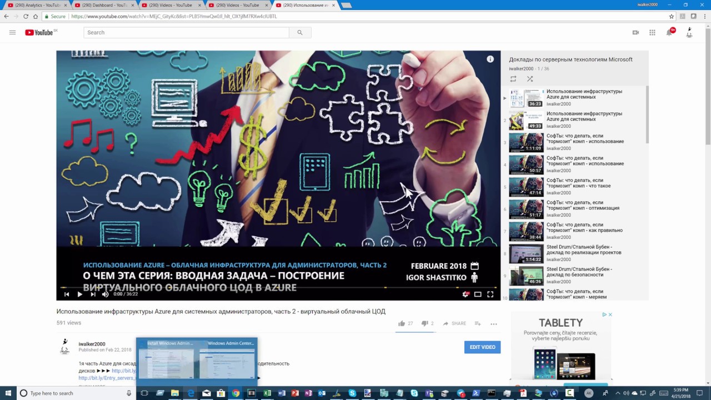Show video info card icon
Viewport: 711px width, 400px height.
[490, 59]
